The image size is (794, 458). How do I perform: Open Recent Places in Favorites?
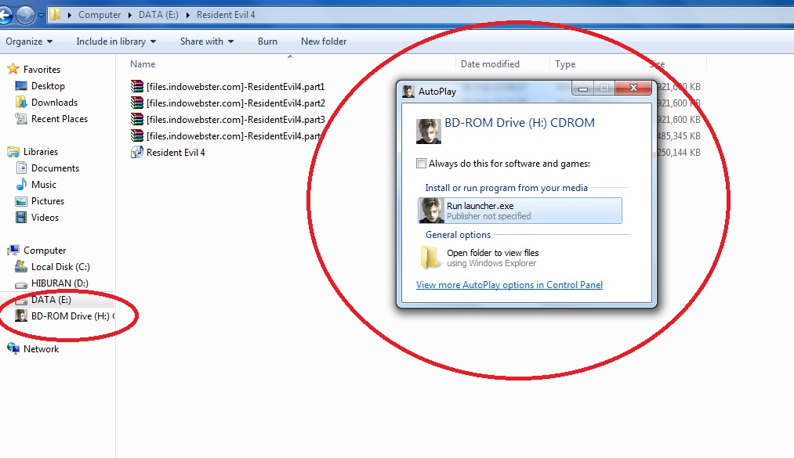60,119
